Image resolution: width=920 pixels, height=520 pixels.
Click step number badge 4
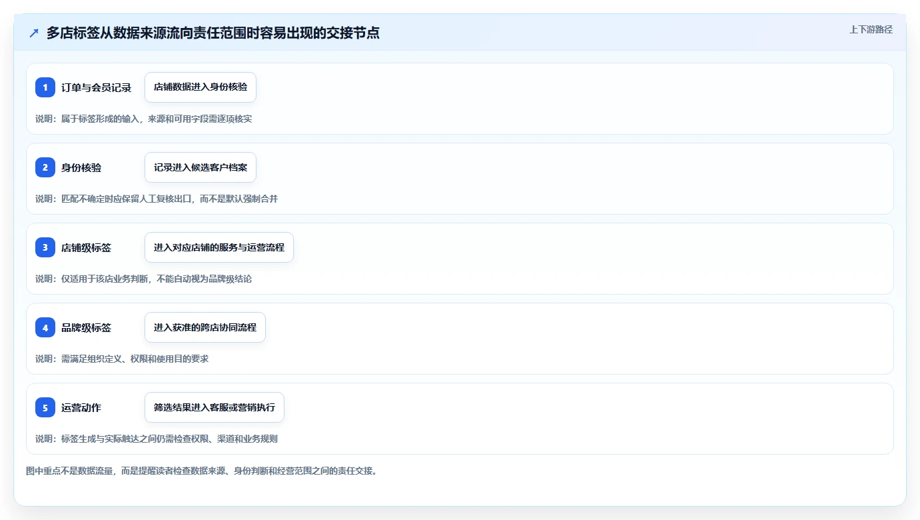click(45, 327)
